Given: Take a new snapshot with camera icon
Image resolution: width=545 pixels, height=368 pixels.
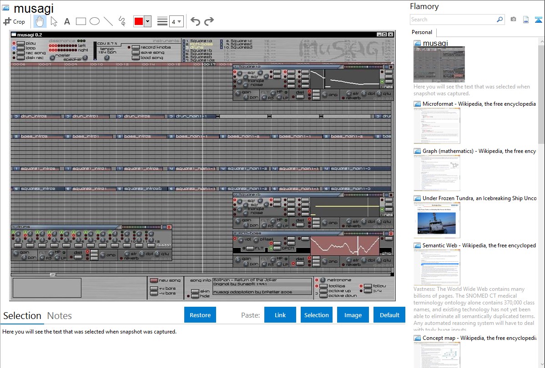Looking at the screenshot, I should pos(513,20).
